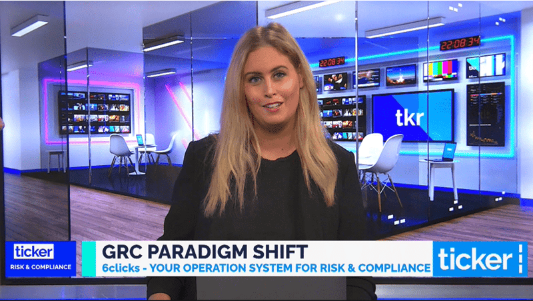
Task: Click the teal accent bar left of headline
Action: point(89,258)
